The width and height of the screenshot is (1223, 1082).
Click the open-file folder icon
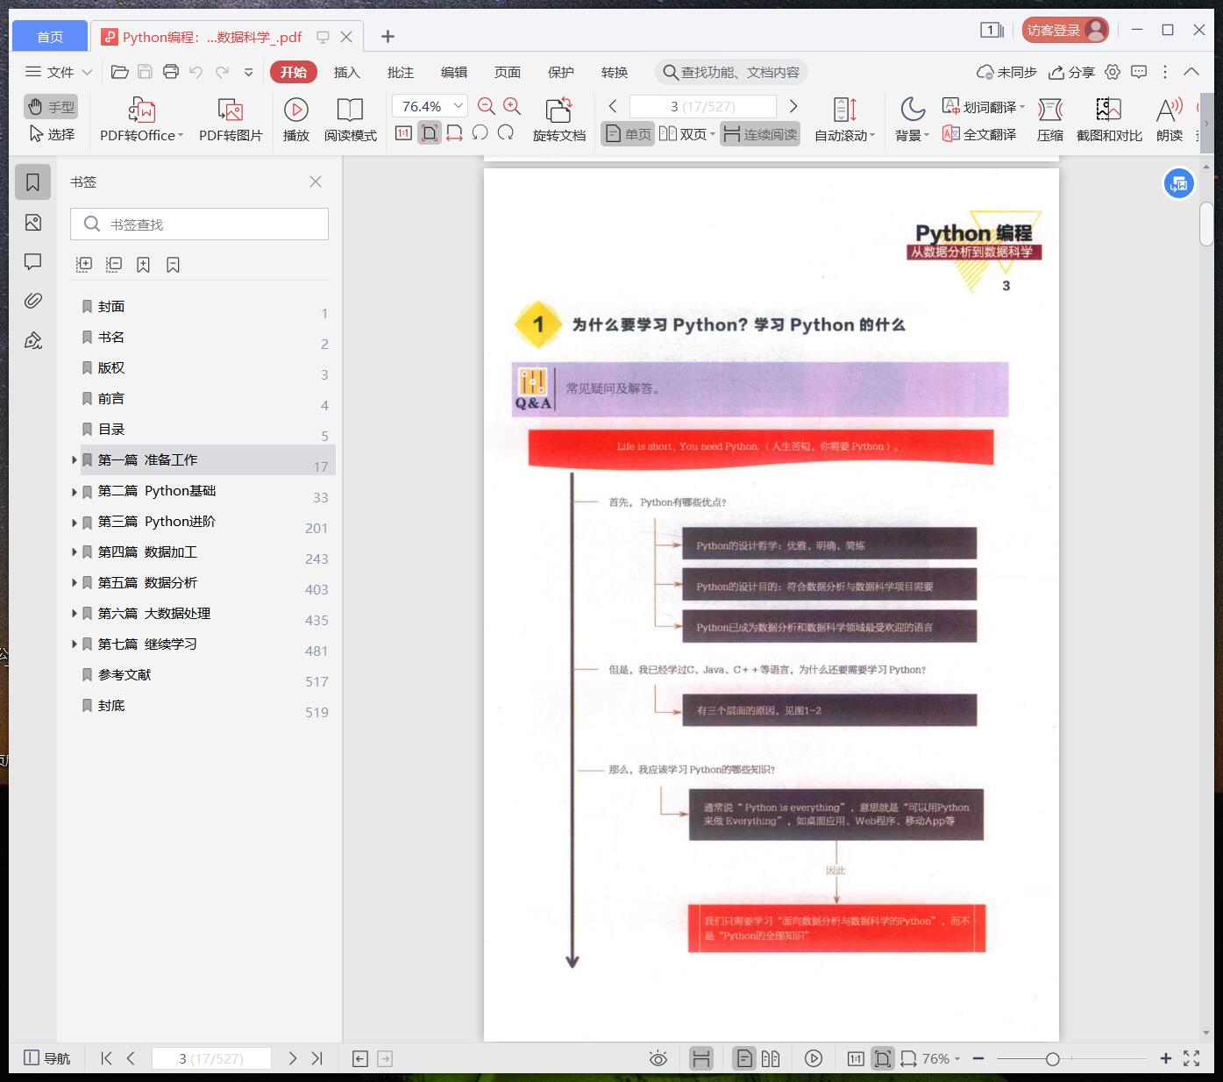120,72
